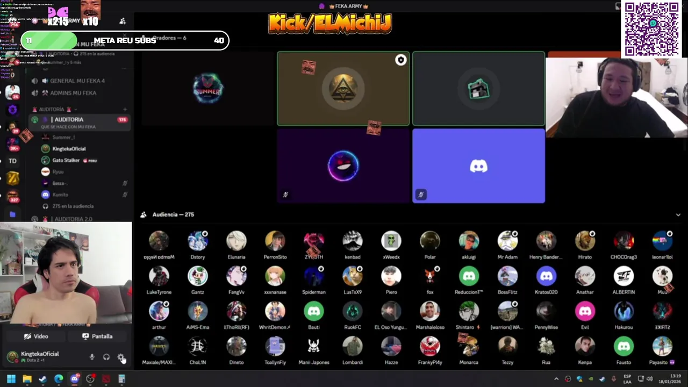
Task: Open audience member Mr Adam
Action: (507, 246)
